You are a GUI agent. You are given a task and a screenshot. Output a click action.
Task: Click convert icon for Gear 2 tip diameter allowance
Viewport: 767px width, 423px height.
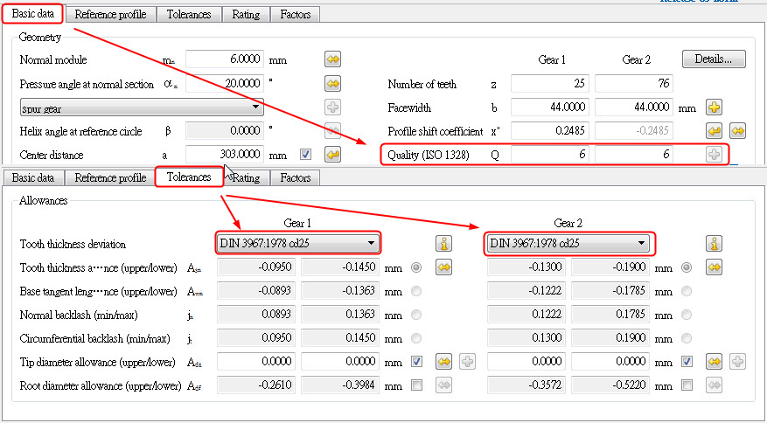click(714, 362)
